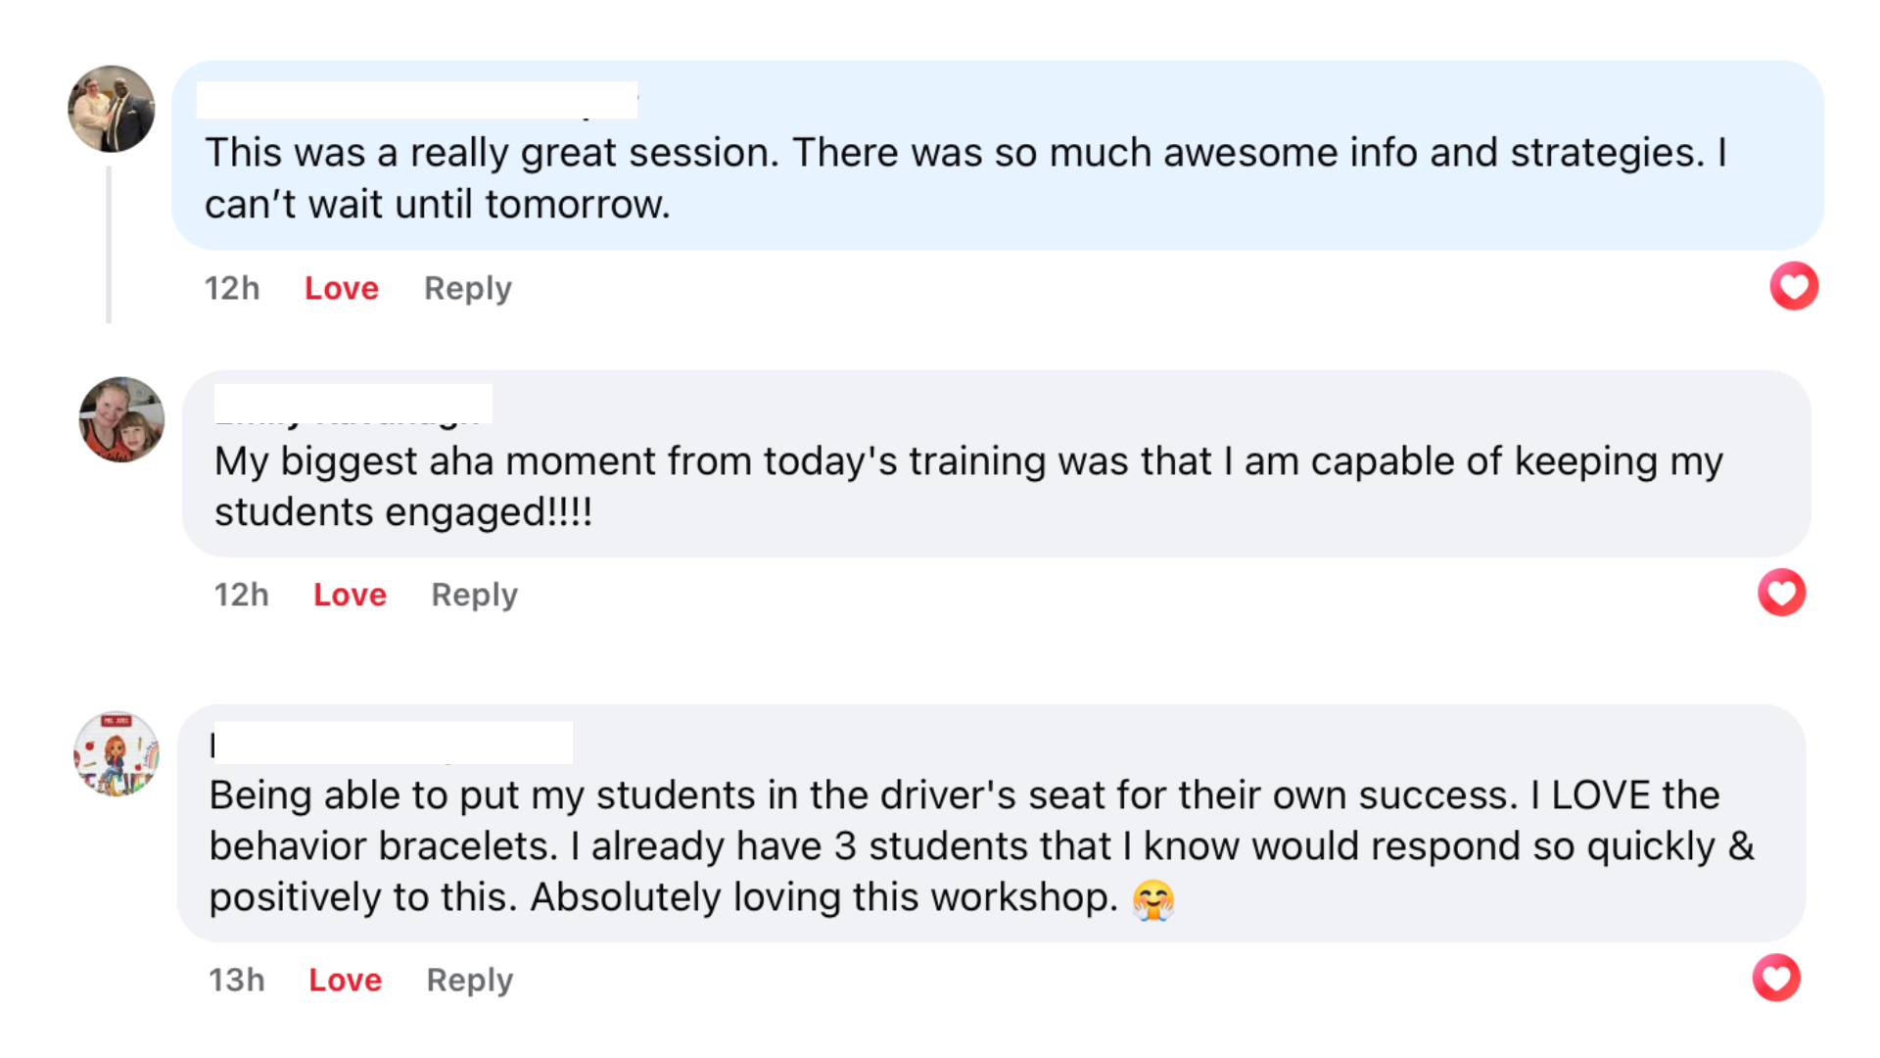Click author name above "really great session" comment
Viewport: 1880px width, 1058px height.
tap(416, 100)
